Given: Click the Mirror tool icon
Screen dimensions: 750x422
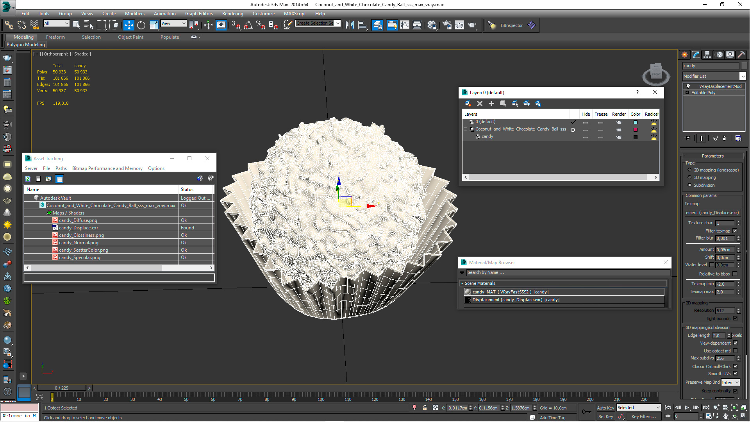Looking at the screenshot, I should click(350, 25).
